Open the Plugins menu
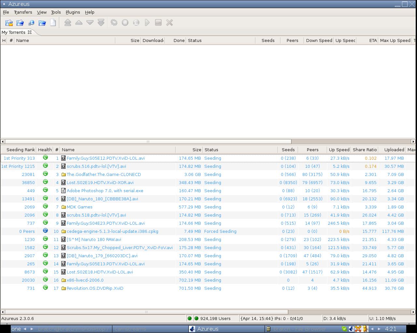This screenshot has height=333, width=417. 73,12
